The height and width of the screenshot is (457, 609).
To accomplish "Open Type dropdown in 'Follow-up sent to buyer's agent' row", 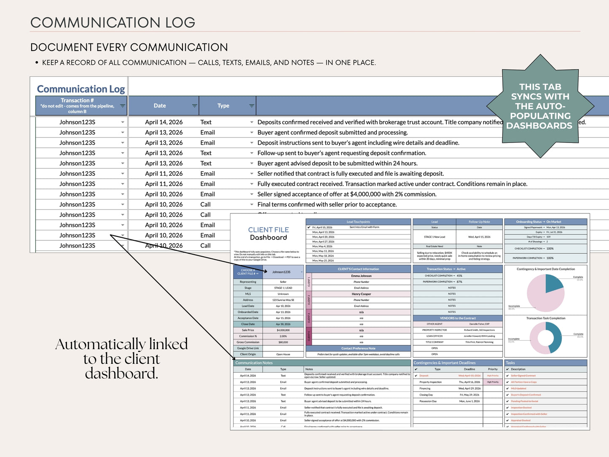I will click(252, 153).
